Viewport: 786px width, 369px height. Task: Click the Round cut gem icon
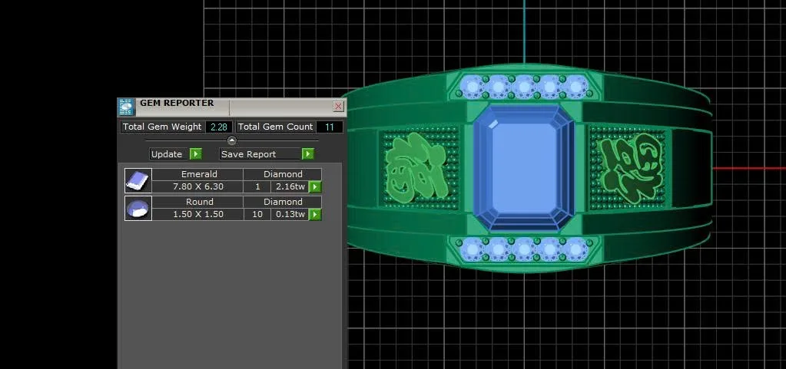click(x=138, y=208)
